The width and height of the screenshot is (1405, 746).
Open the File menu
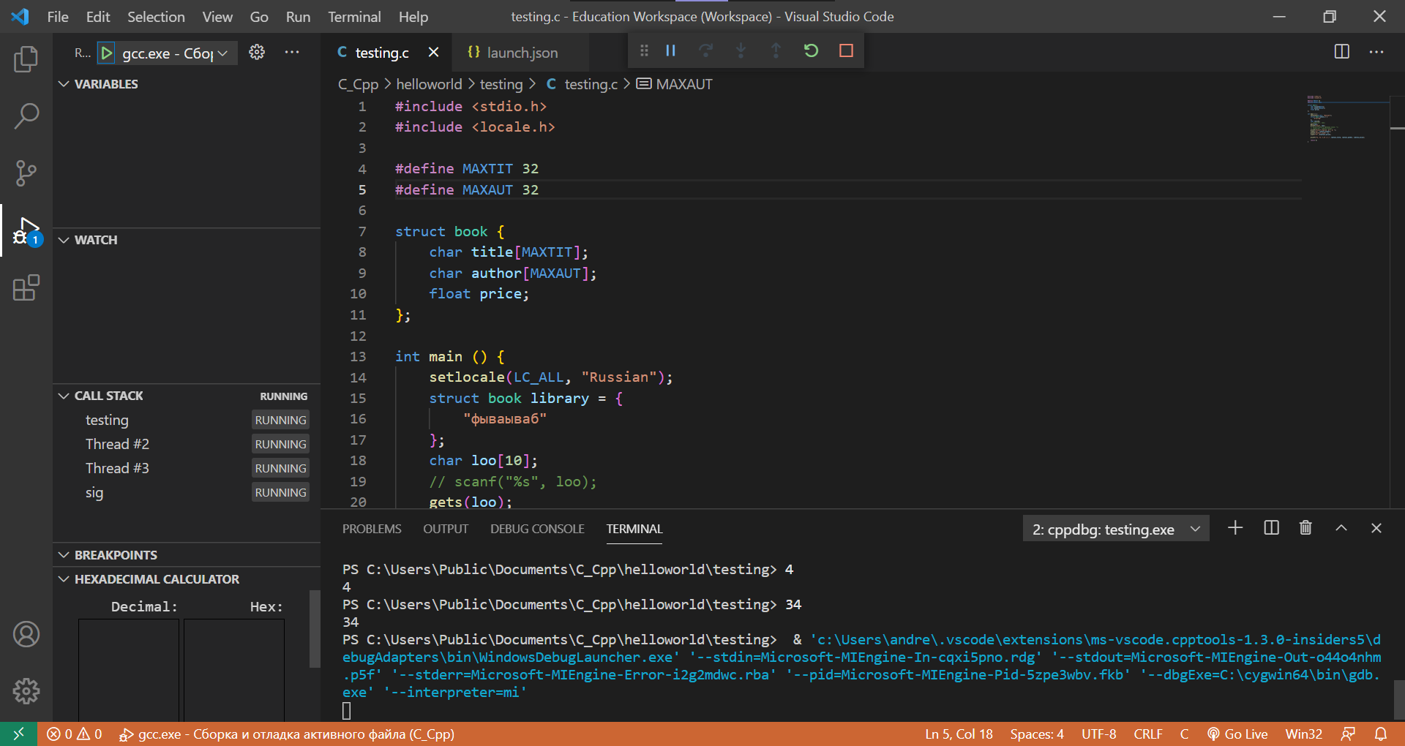58,16
